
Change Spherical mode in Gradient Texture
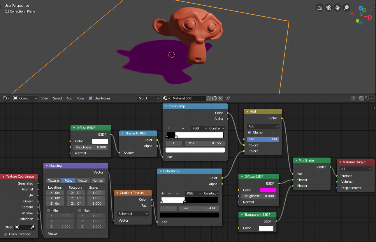pos(133,214)
